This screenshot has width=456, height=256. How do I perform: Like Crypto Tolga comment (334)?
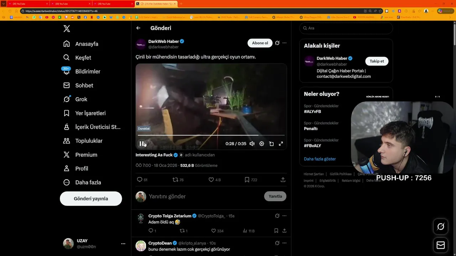point(217,231)
